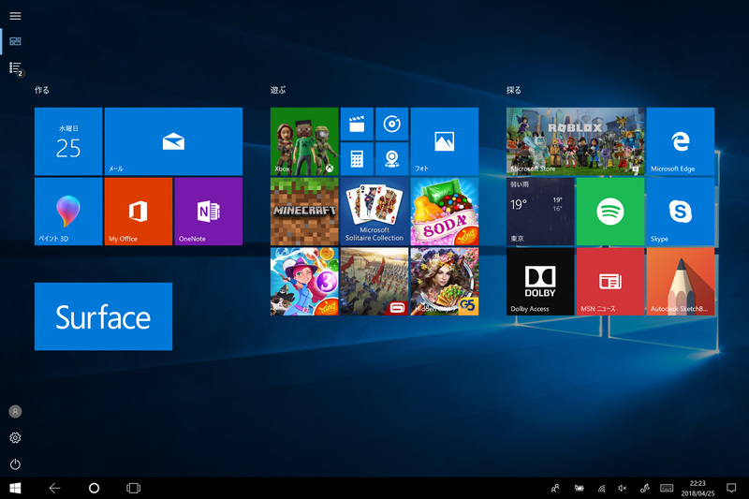Image resolution: width=749 pixels, height=499 pixels.
Task: Launch Groove Music small tile
Action: coord(391,124)
